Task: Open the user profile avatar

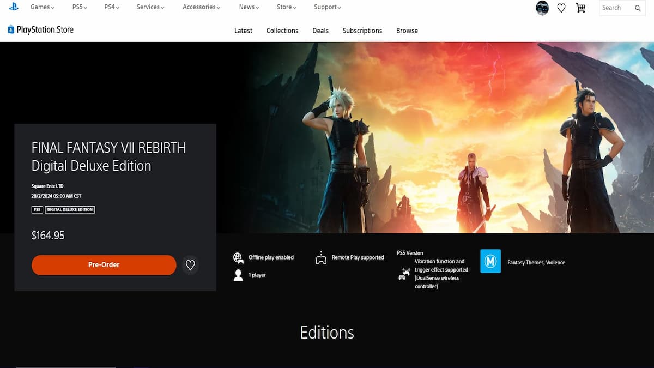Action: coord(542,8)
